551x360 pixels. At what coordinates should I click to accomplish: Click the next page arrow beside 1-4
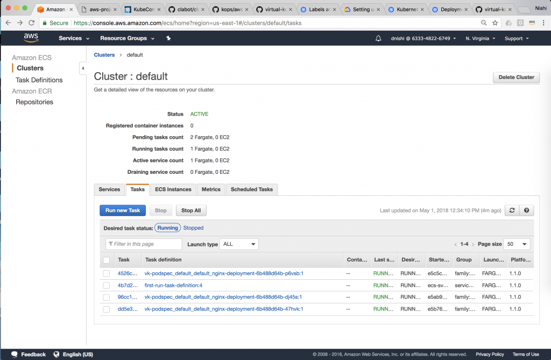point(473,244)
